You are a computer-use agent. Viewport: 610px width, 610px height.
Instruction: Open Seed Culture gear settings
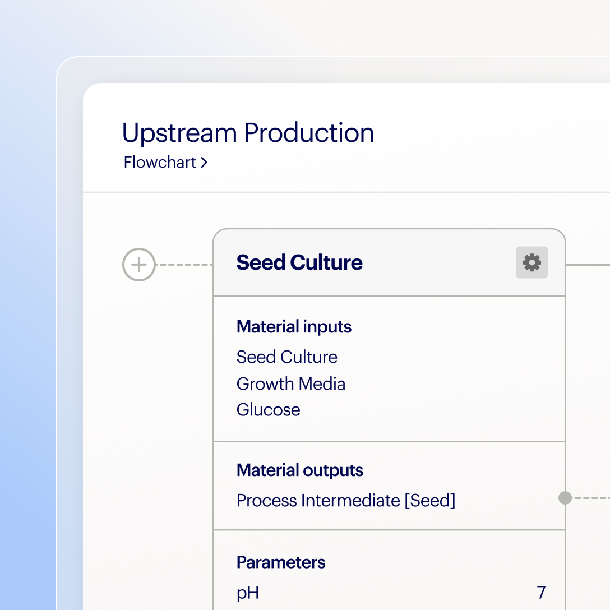[x=532, y=262]
